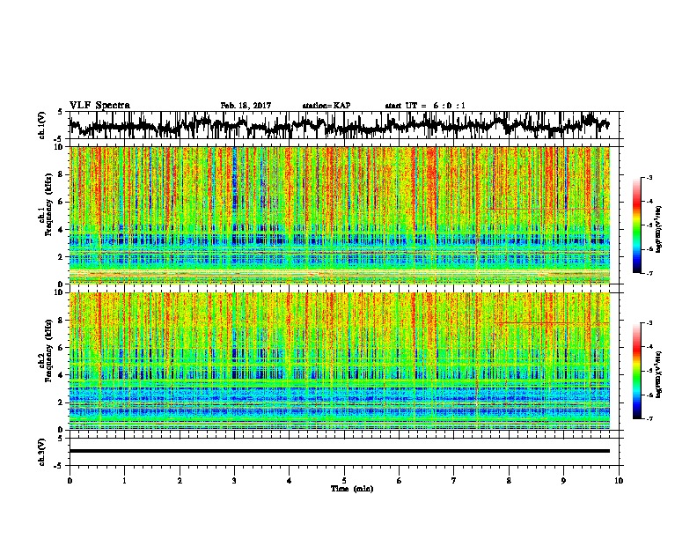
Task: Click tick label "8" on ch.1 frequency axis
Action: pos(62,174)
